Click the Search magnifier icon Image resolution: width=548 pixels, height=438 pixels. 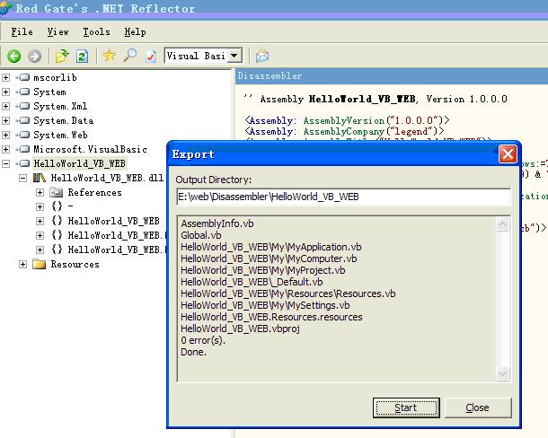click(x=130, y=56)
